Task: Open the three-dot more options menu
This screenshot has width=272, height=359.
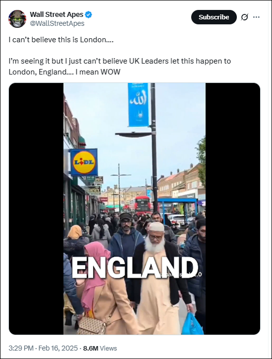Action: (x=256, y=17)
